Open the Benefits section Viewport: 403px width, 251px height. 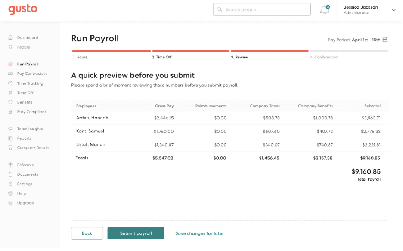(24, 102)
